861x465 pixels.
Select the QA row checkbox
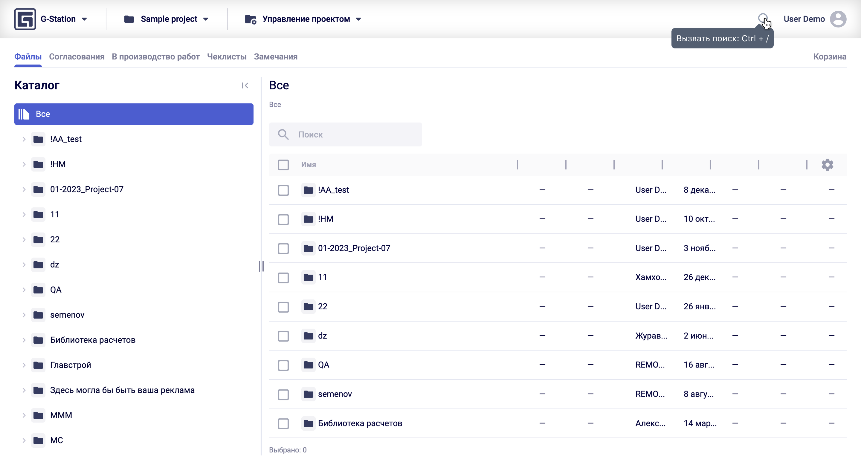tap(283, 365)
